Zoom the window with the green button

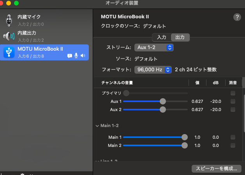[x=16, y=3]
